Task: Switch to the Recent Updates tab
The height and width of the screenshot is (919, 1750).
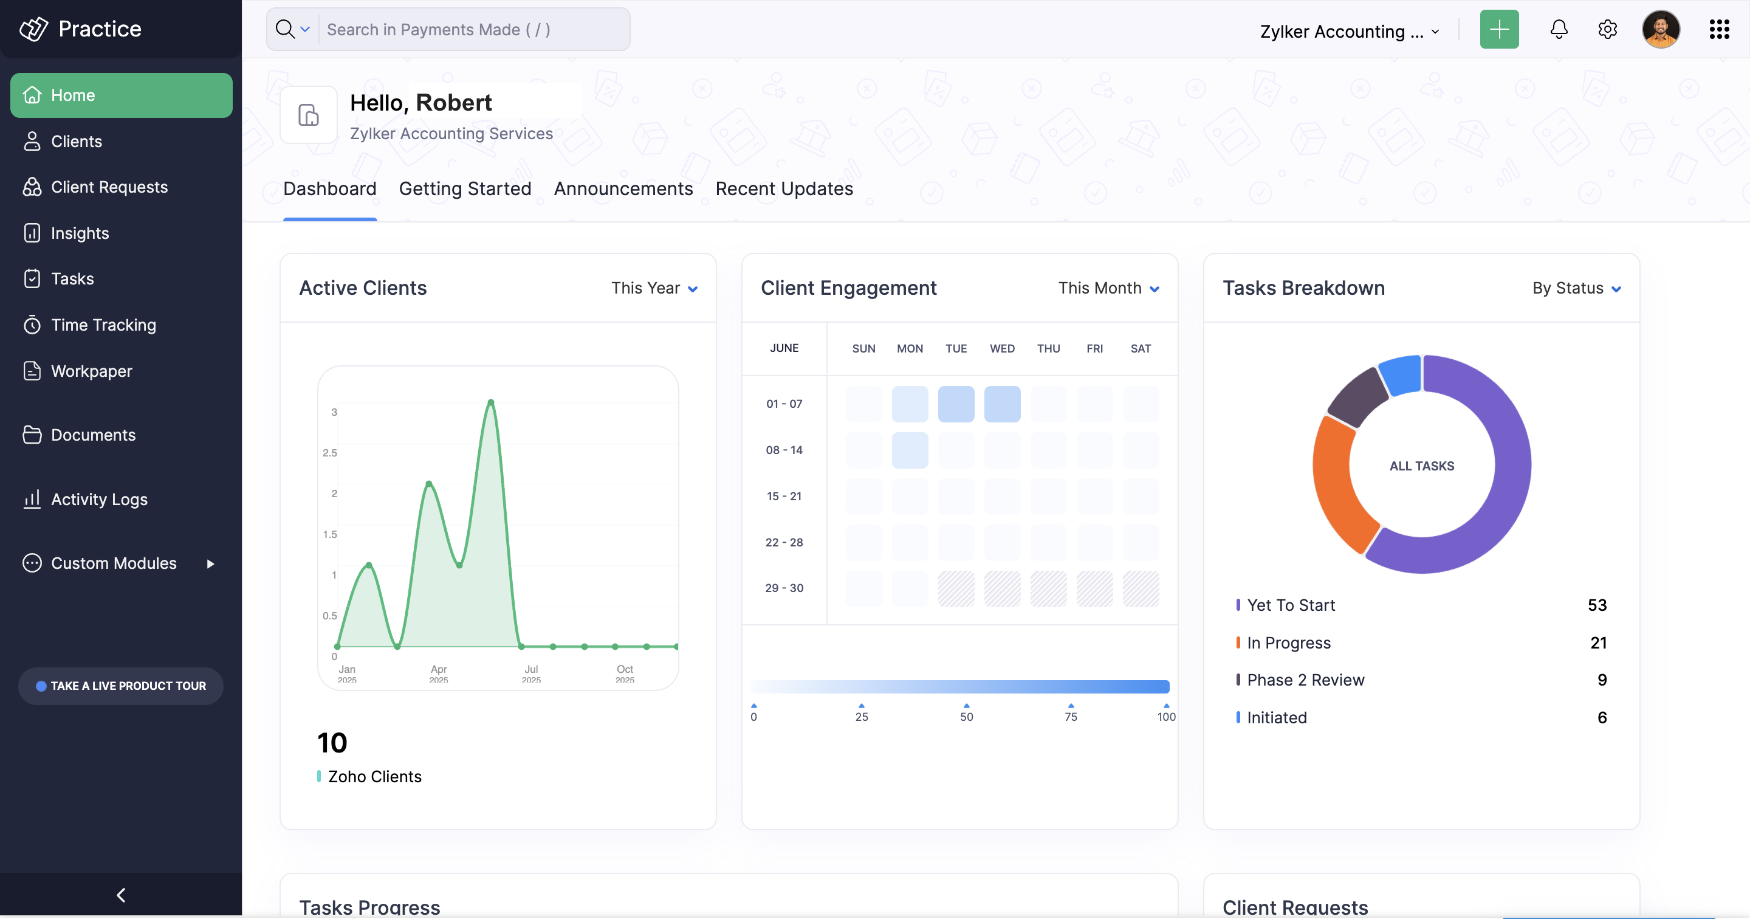Action: pyautogui.click(x=784, y=189)
